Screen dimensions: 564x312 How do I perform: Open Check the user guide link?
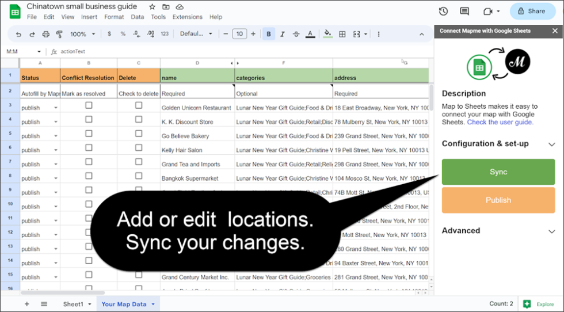click(x=500, y=123)
